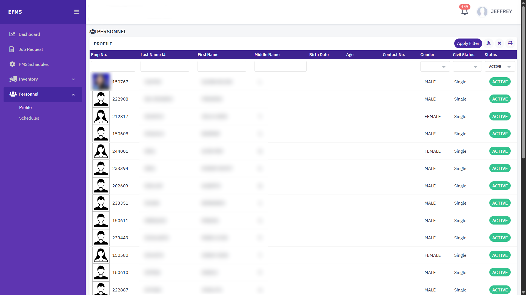This screenshot has width=526, height=295.
Task: Open the Civil Status filter dropdown
Action: (467, 67)
